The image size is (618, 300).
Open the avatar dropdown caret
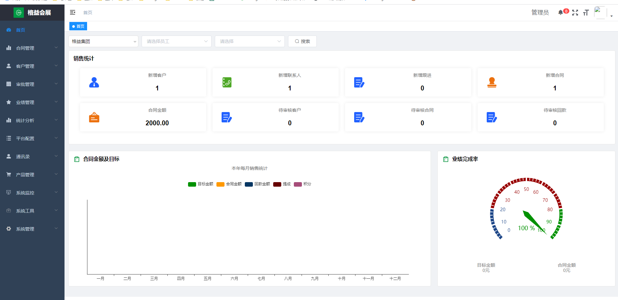pyautogui.click(x=612, y=16)
